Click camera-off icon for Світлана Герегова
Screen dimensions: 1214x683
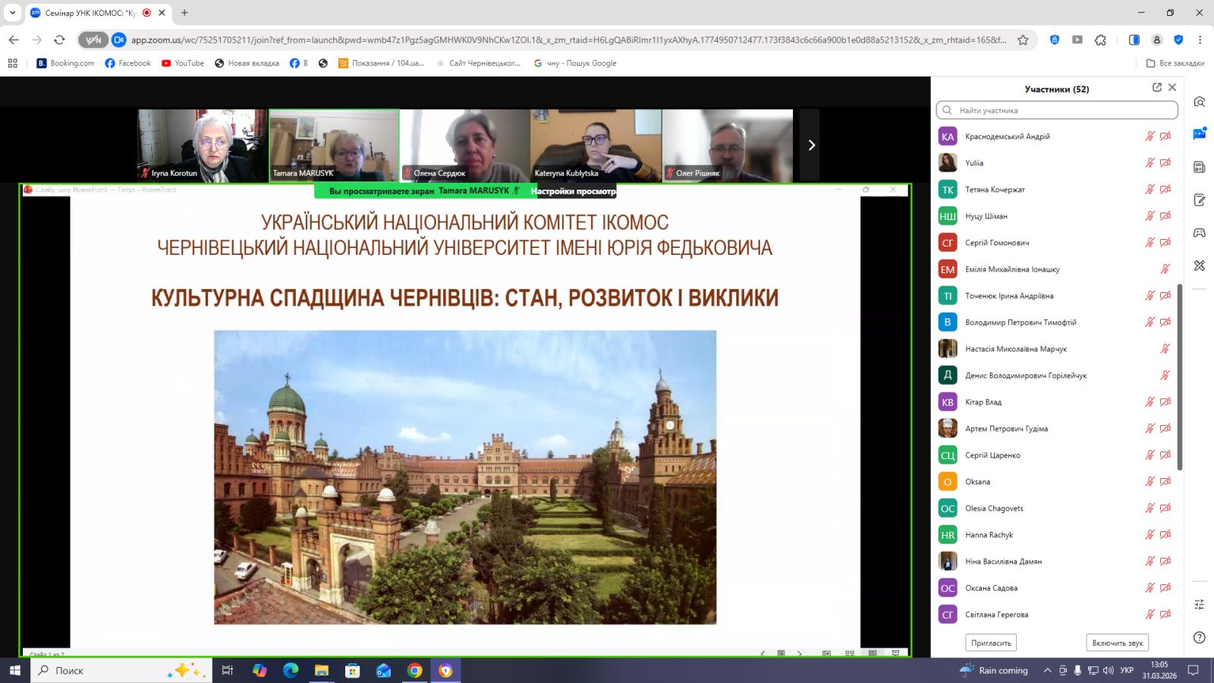click(x=1165, y=615)
